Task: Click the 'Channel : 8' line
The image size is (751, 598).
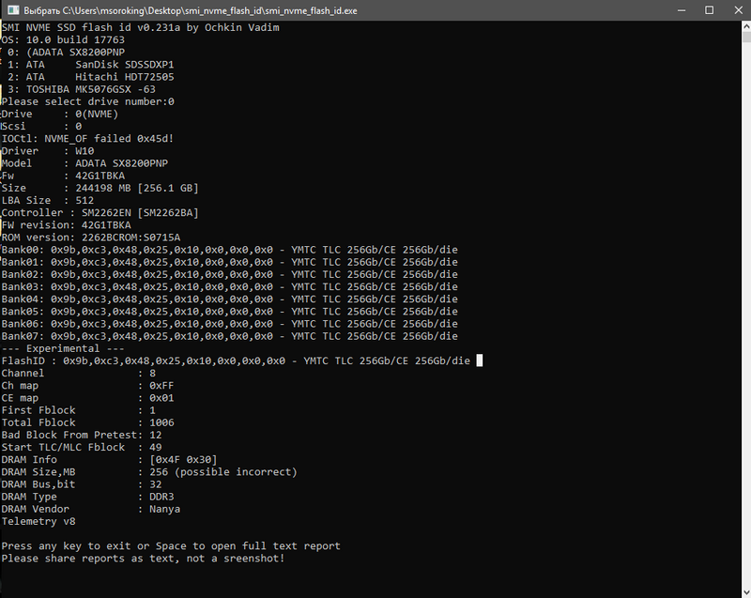Action: [x=79, y=374]
